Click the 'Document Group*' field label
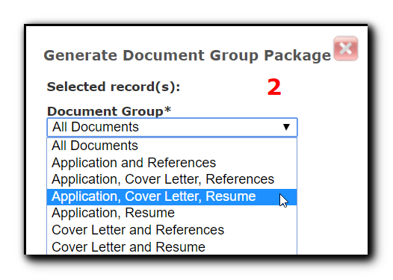The height and width of the screenshot is (280, 393). (x=109, y=111)
